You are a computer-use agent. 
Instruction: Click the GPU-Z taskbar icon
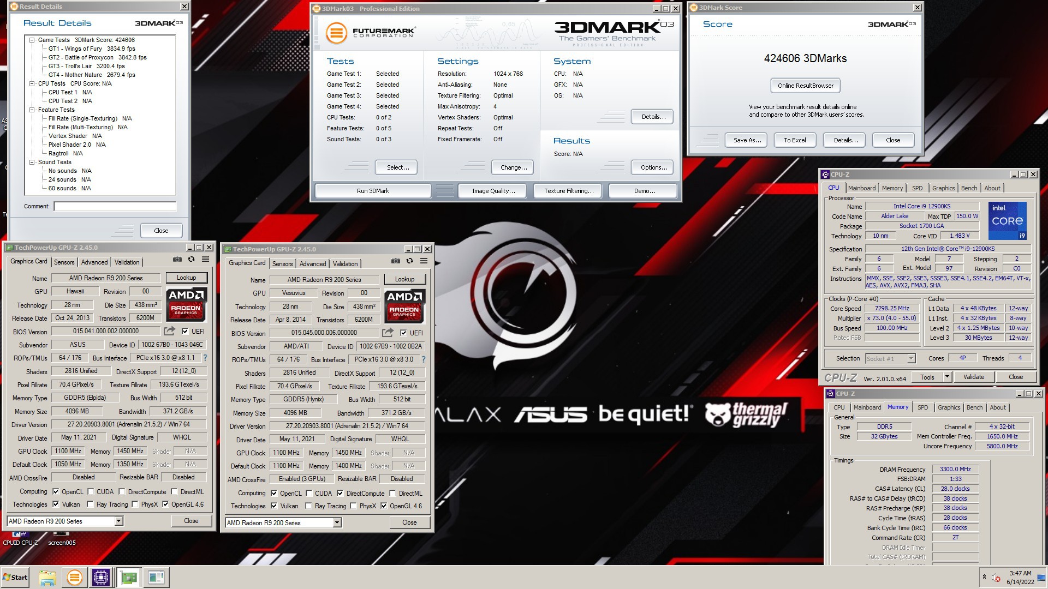(129, 578)
